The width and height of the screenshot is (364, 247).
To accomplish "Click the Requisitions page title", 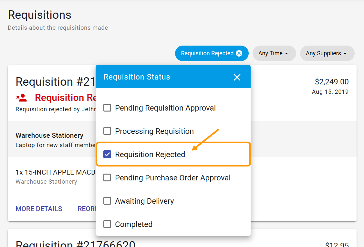I will (x=39, y=15).
